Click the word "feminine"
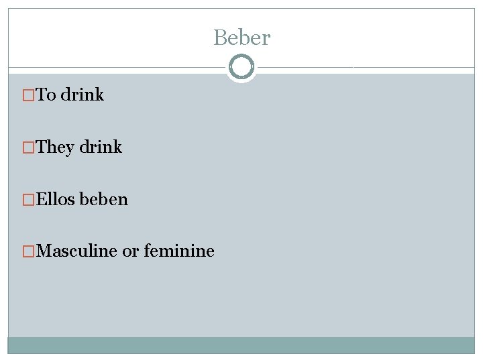This screenshot has height=362, width=483. (178, 251)
